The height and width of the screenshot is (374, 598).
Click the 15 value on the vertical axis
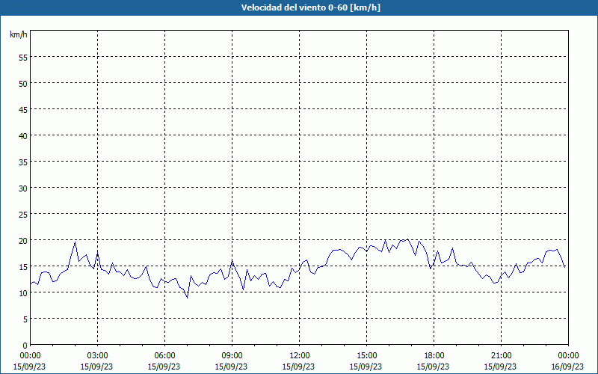point(22,267)
